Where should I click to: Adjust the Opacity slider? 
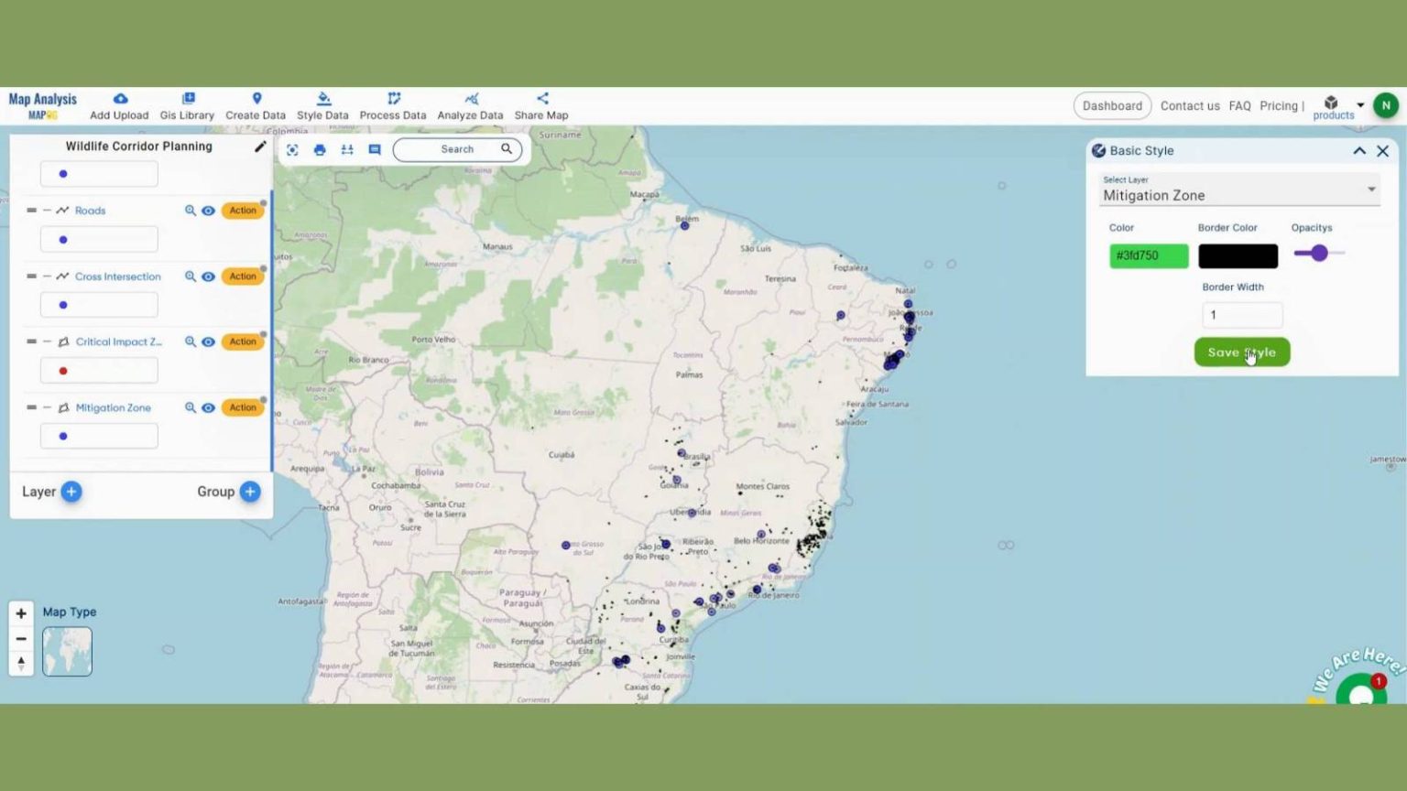click(1319, 254)
